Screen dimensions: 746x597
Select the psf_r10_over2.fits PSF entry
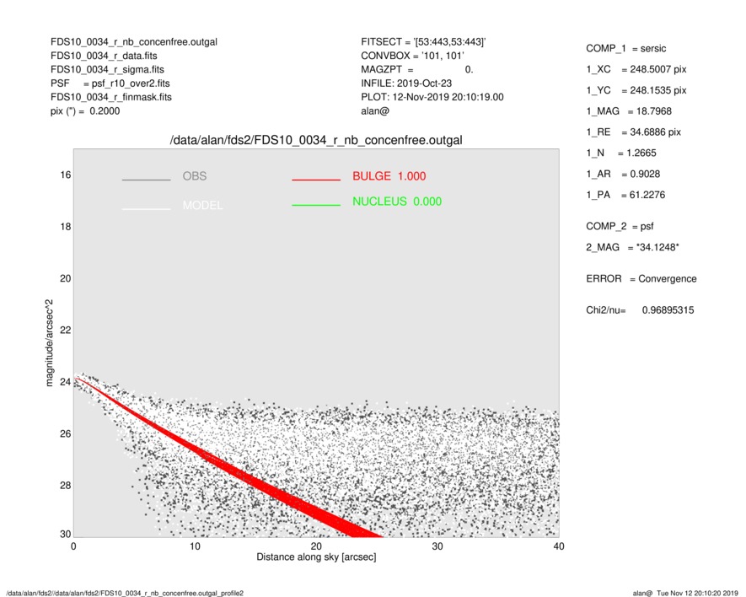[x=126, y=83]
